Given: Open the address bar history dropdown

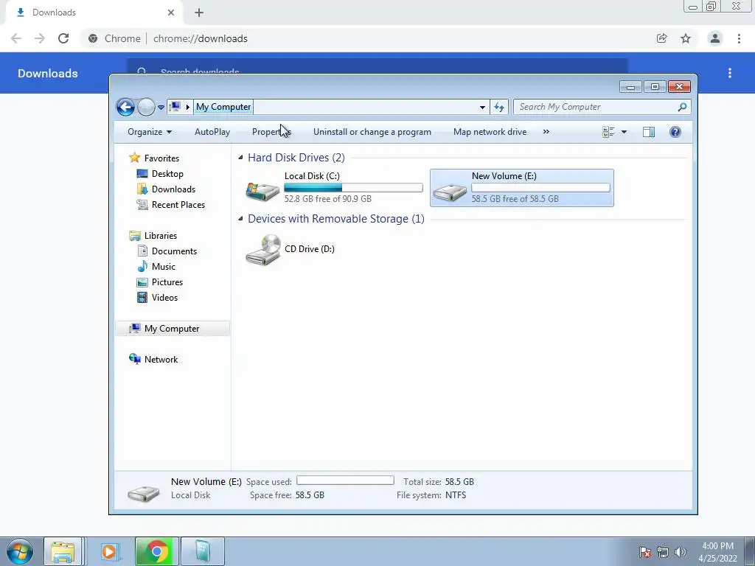Looking at the screenshot, I should point(482,108).
